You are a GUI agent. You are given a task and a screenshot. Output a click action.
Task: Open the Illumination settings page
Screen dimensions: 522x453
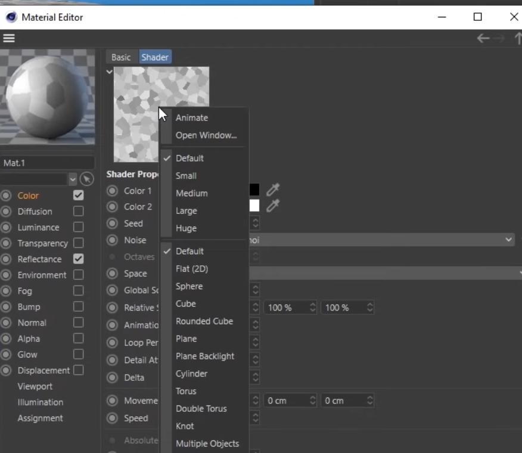[40, 402]
